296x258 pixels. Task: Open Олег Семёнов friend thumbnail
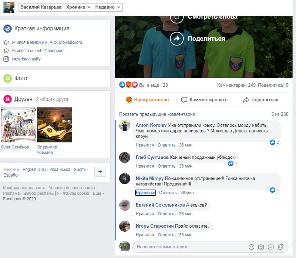coord(18,125)
